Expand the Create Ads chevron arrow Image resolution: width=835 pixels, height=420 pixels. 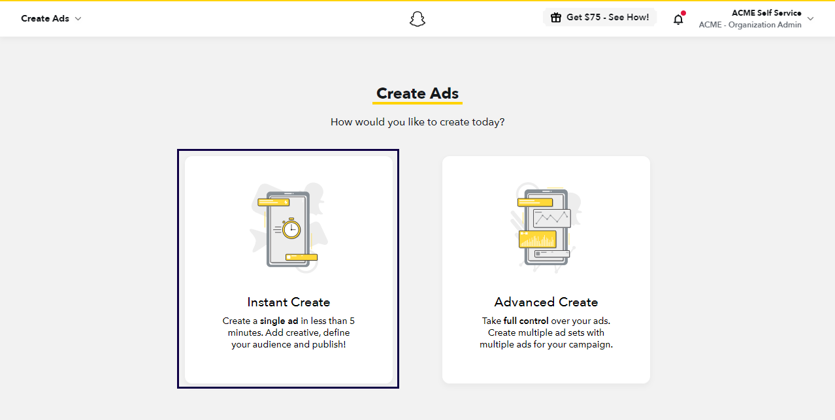[78, 19]
